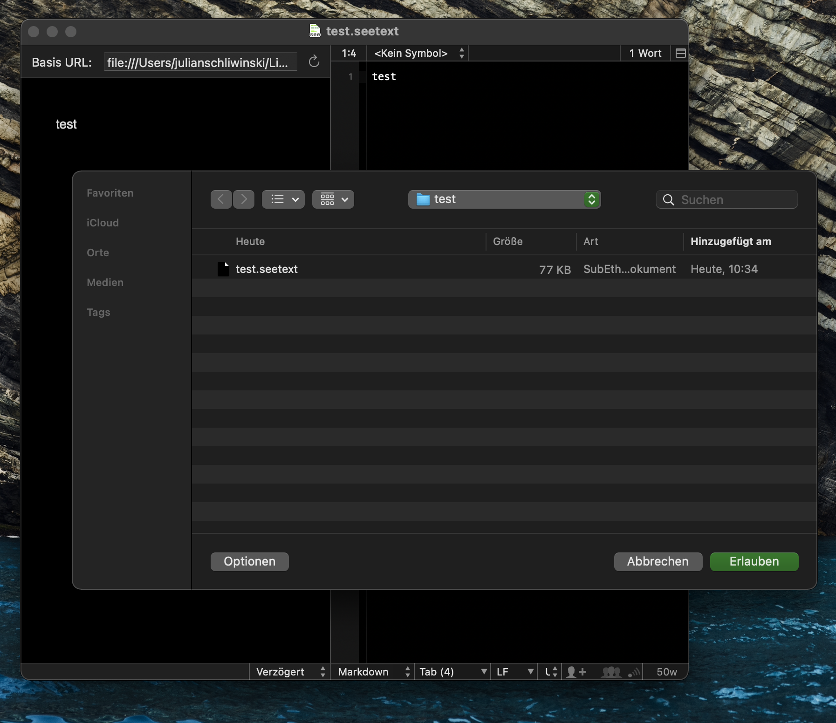Click the test.seetext file icon in list
This screenshot has width=836, height=723.
coord(224,269)
